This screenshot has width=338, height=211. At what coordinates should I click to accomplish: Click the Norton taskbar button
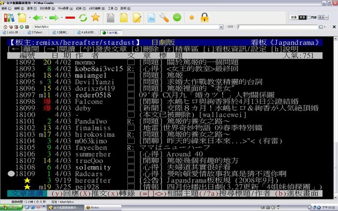tap(103, 207)
